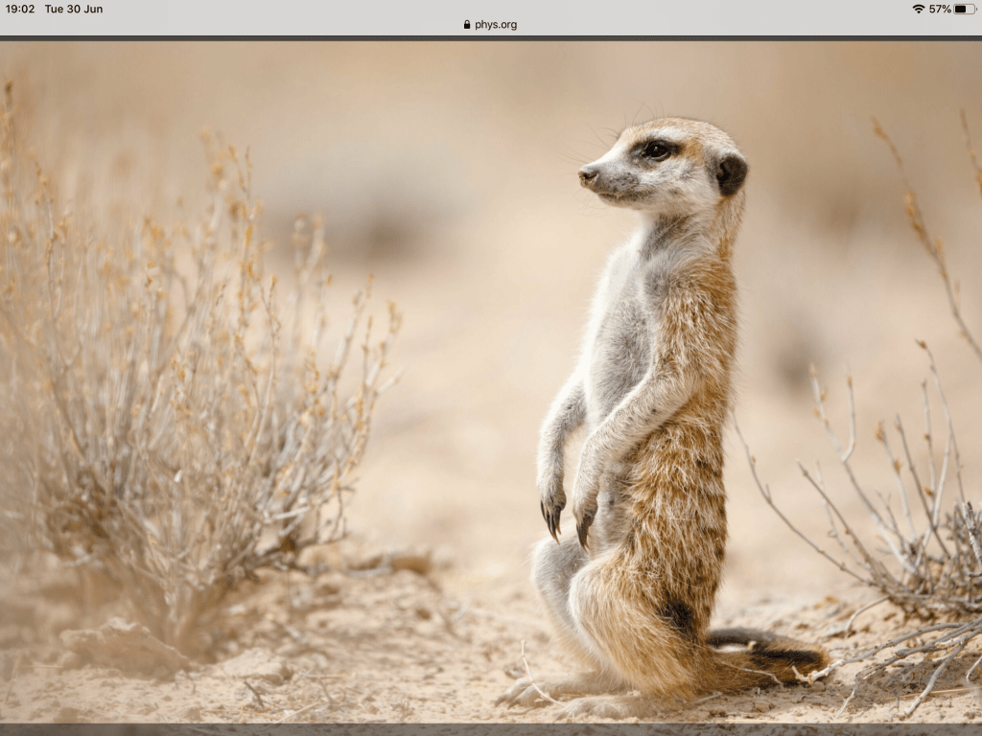
Task: Tap the Wi-Fi signal icon
Action: 918,9
